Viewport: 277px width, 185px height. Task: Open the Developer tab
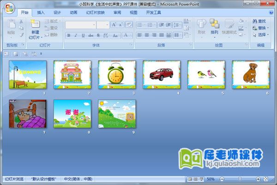click(x=153, y=12)
